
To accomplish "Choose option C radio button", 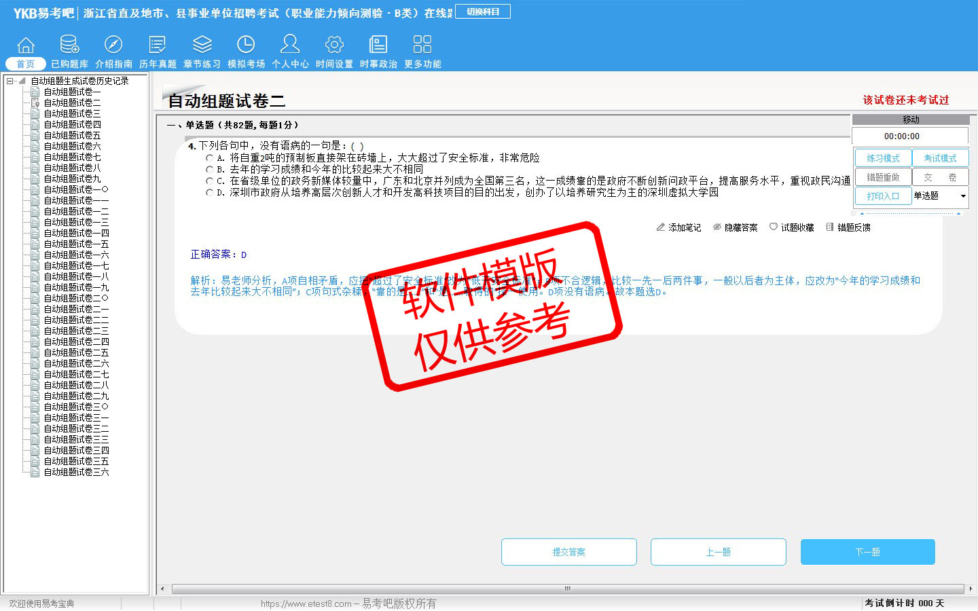I will [210, 181].
